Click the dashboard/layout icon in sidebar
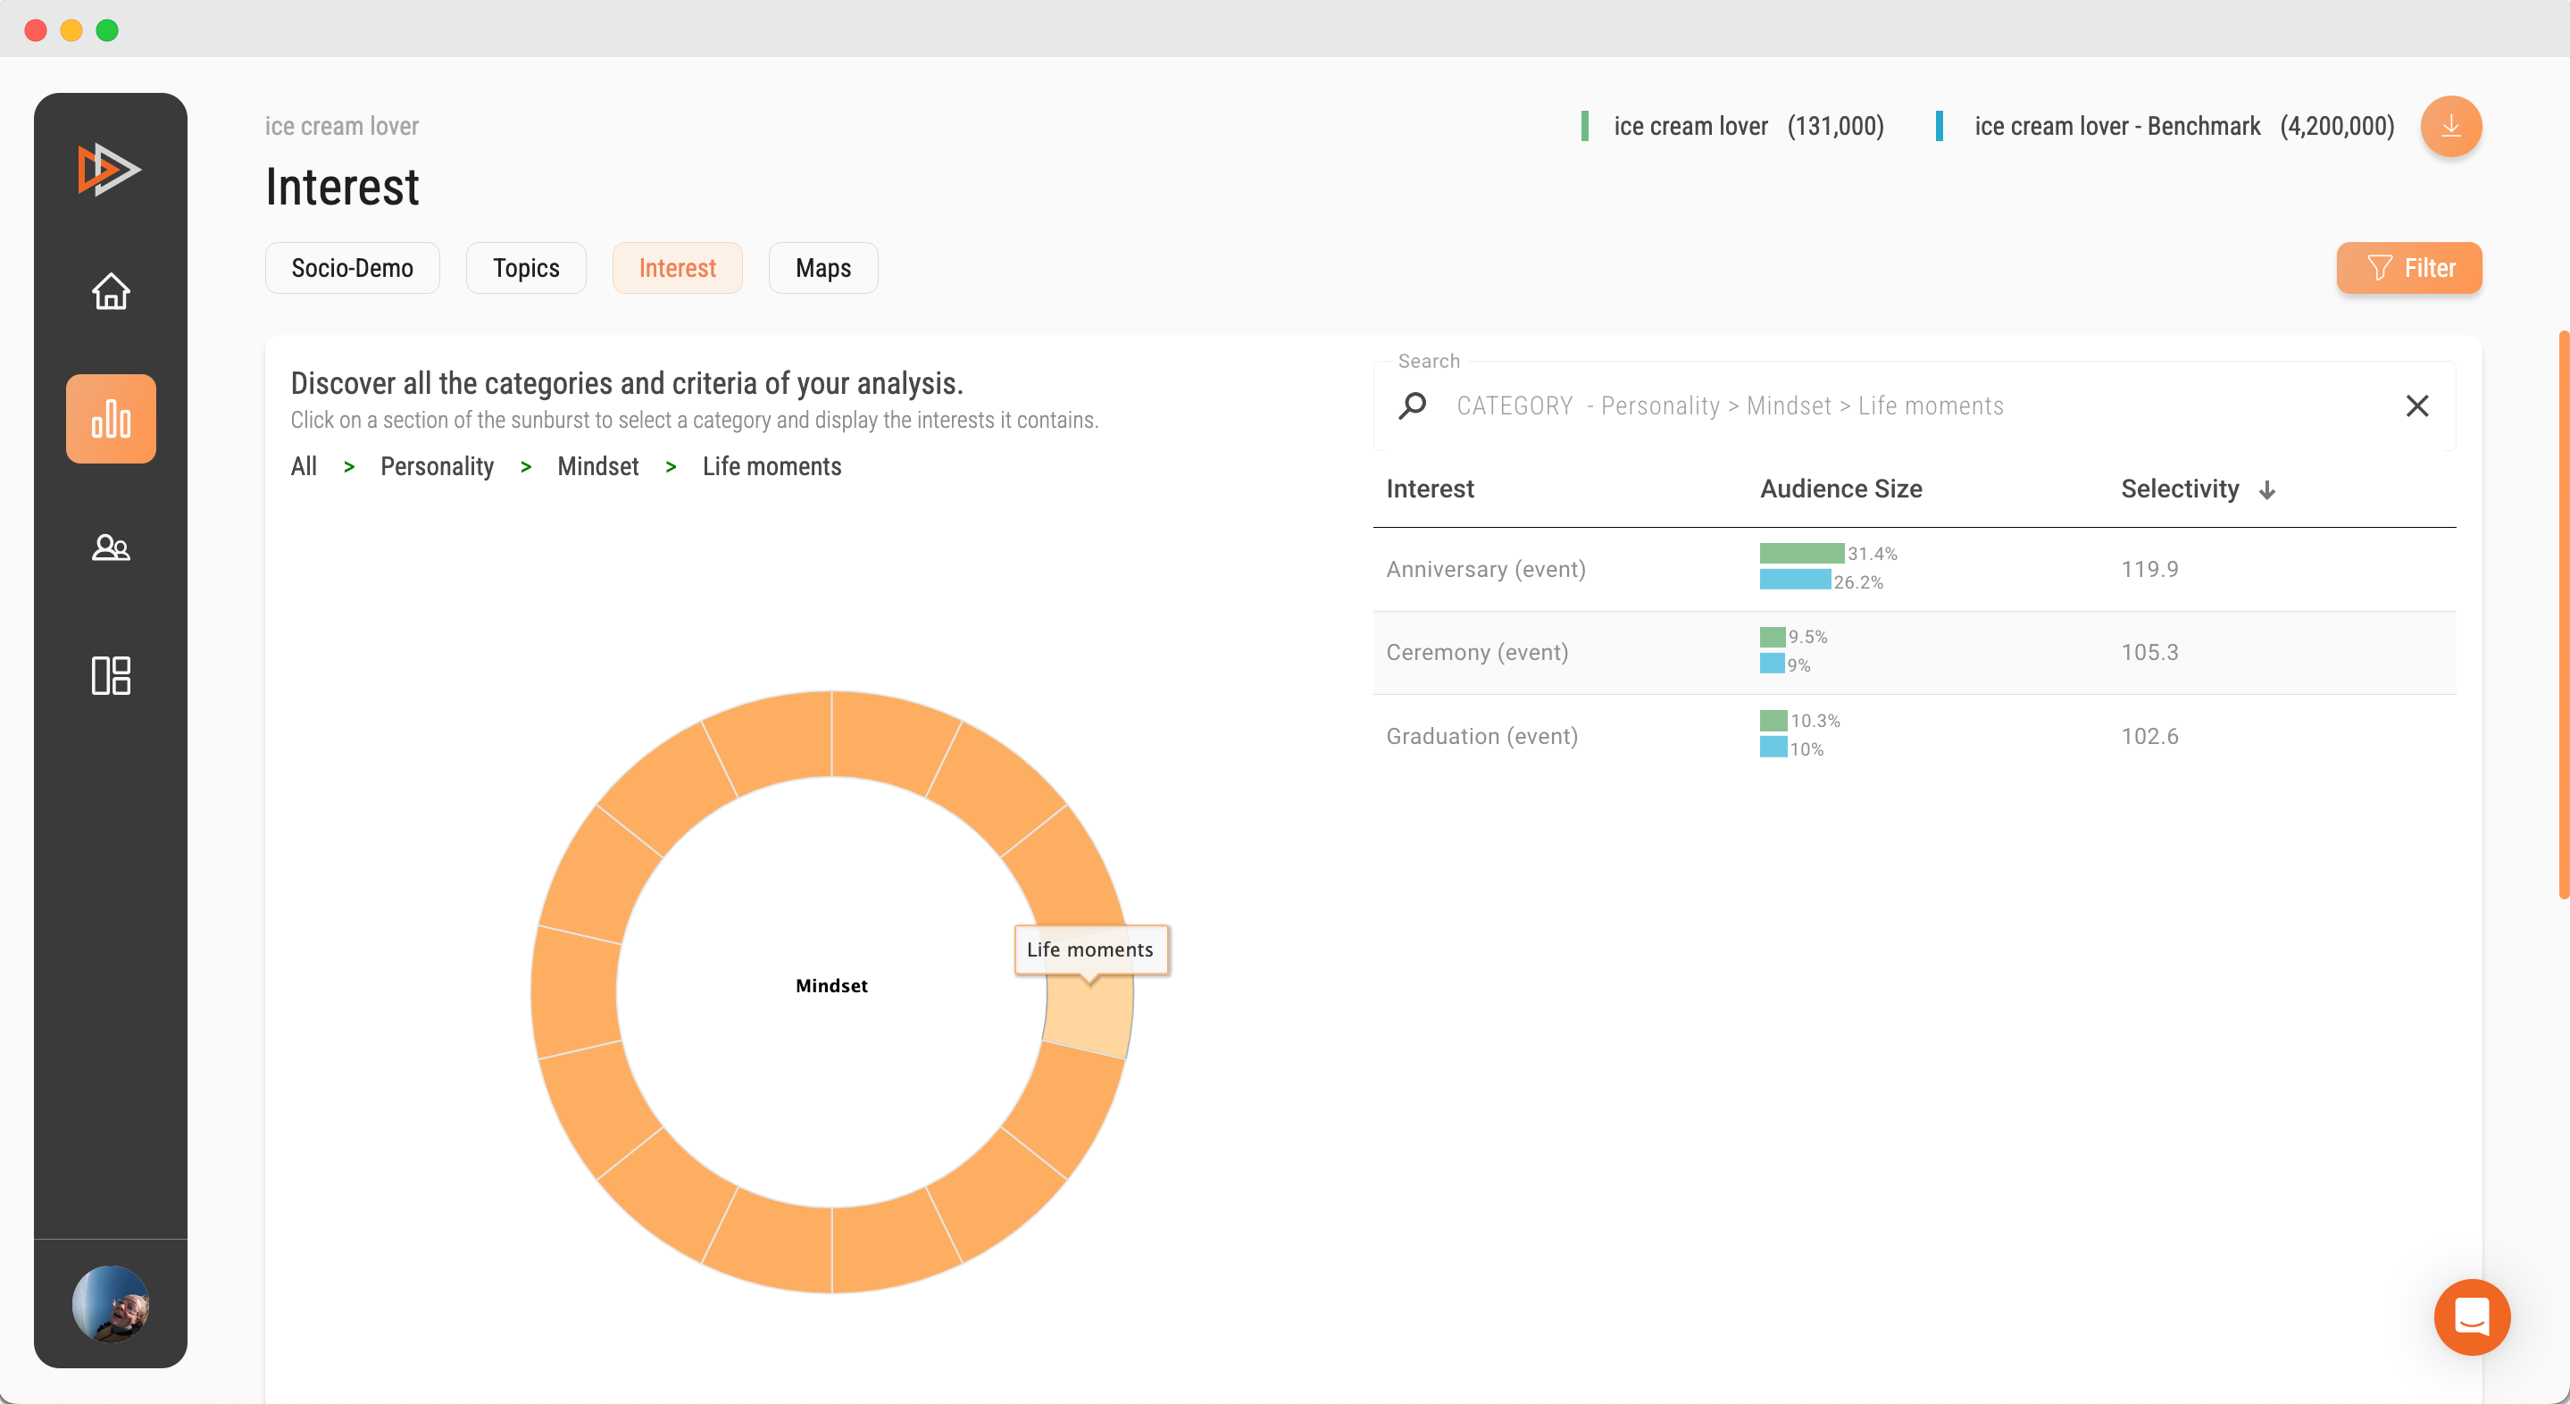The image size is (2570, 1404). (x=111, y=674)
